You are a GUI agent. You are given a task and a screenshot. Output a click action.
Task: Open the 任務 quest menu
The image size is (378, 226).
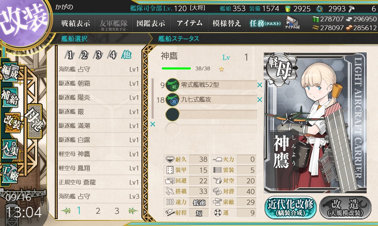(x=265, y=23)
